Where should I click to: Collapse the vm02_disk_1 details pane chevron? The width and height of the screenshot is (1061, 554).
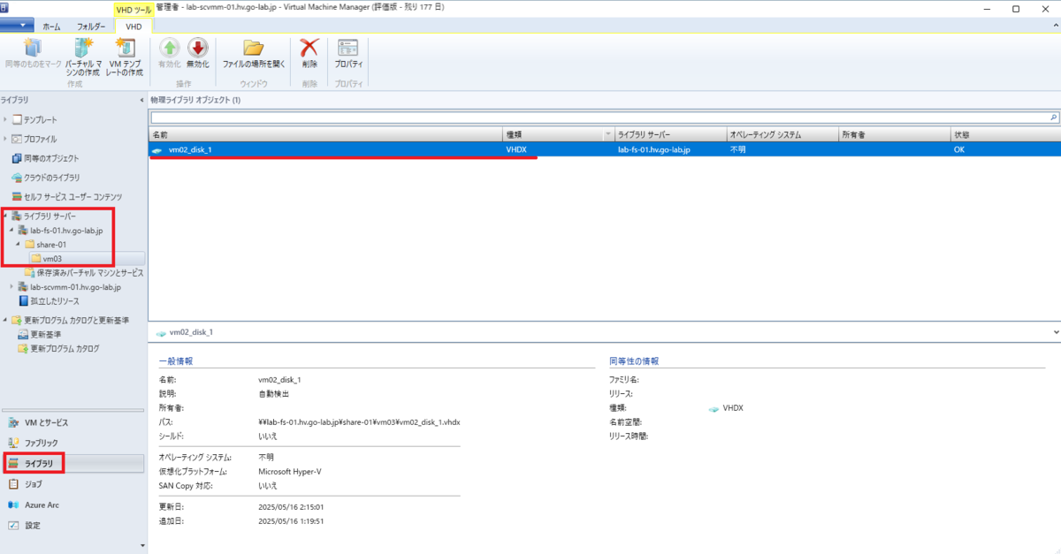coord(1057,331)
